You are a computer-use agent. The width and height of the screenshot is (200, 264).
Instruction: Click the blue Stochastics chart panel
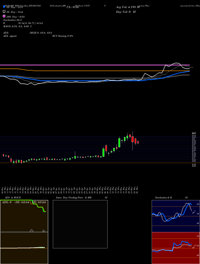[176, 216]
